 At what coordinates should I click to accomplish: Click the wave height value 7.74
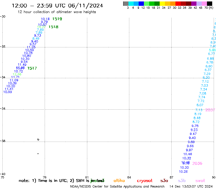tap(202, 97)
